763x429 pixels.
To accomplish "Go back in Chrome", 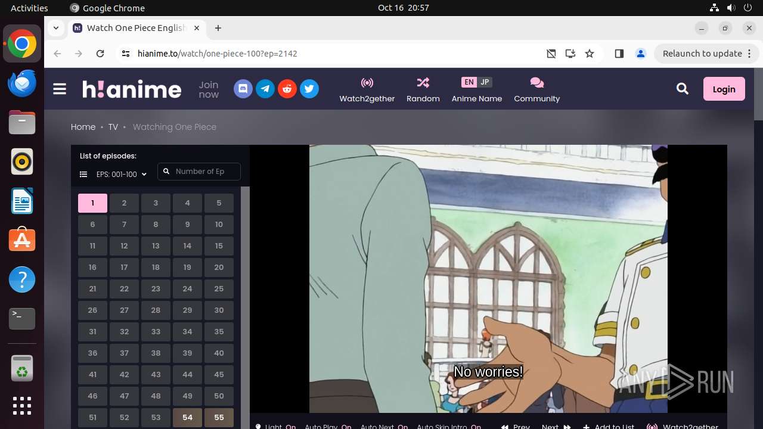I will (x=57, y=54).
